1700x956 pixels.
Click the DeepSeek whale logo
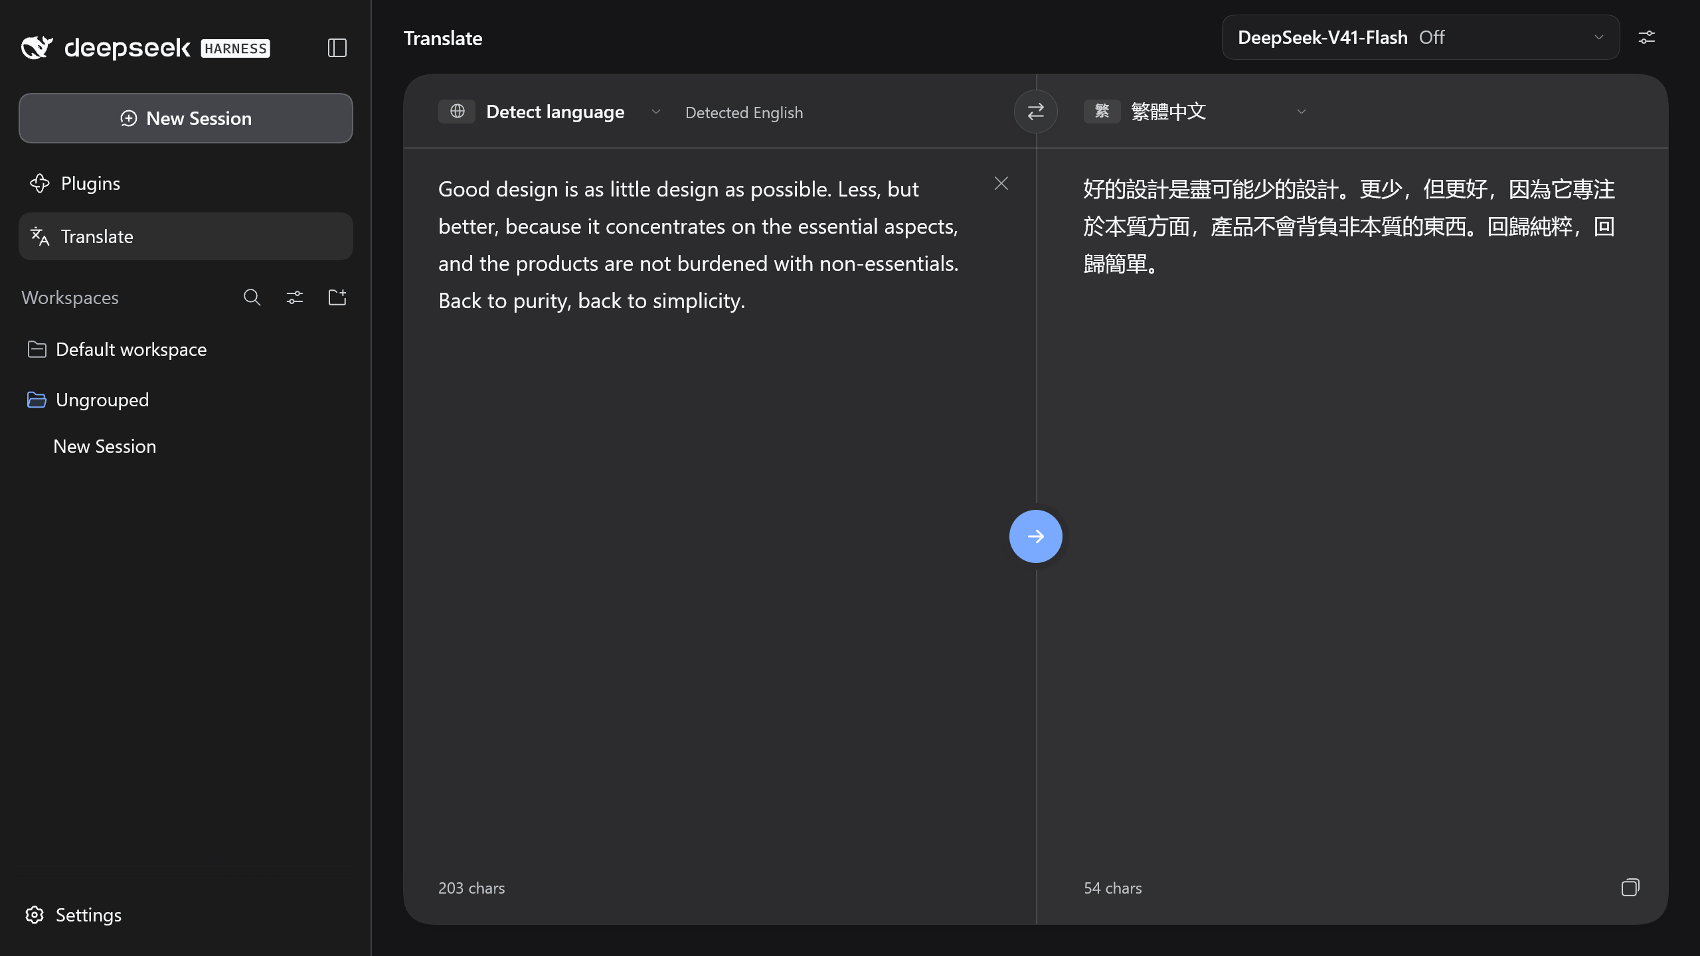pyautogui.click(x=37, y=47)
